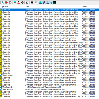Toggle Show Network Activity button

click(x=48, y=3)
